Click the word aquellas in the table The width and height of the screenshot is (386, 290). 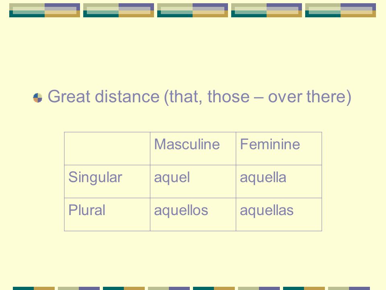(267, 210)
